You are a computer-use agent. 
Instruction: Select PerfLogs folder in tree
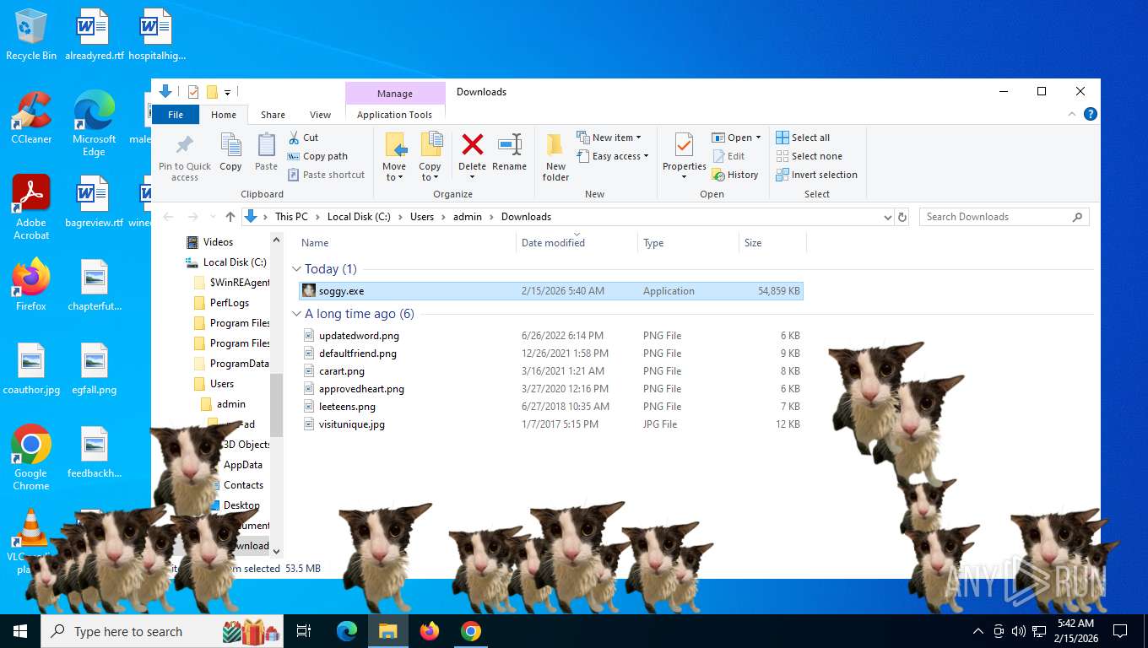(x=230, y=303)
